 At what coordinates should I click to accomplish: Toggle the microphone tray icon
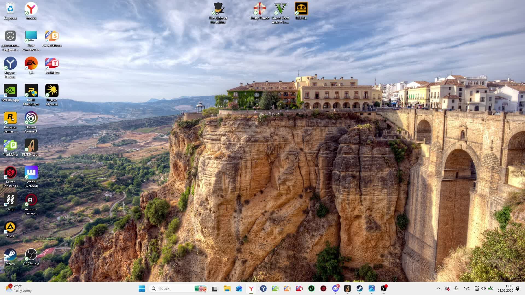pos(456,288)
